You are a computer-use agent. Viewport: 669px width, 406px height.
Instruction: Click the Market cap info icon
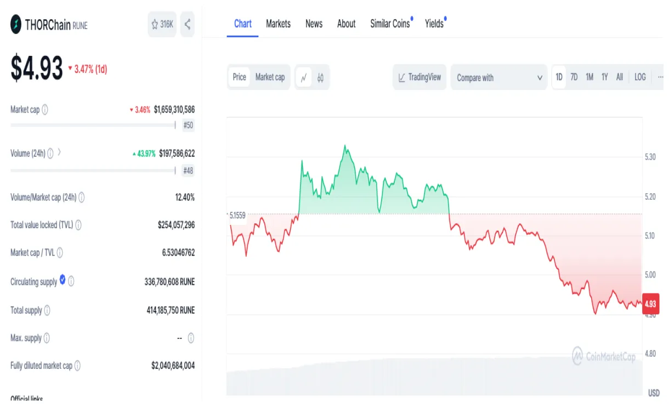tap(46, 109)
